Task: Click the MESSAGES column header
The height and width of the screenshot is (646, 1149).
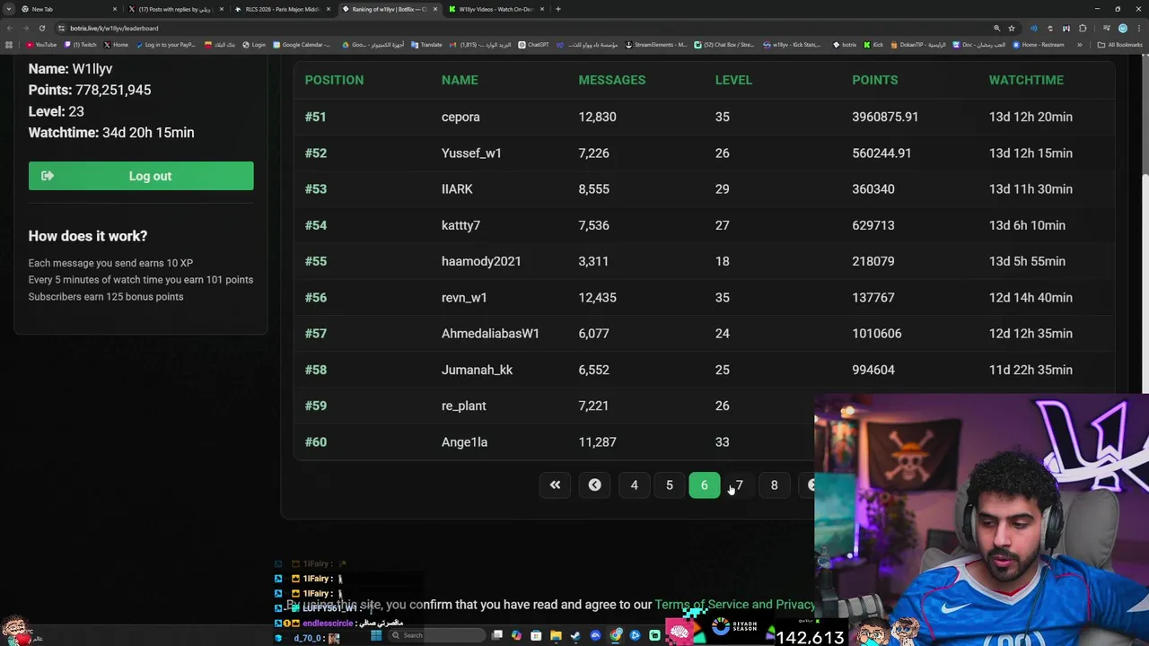Action: 612,80
